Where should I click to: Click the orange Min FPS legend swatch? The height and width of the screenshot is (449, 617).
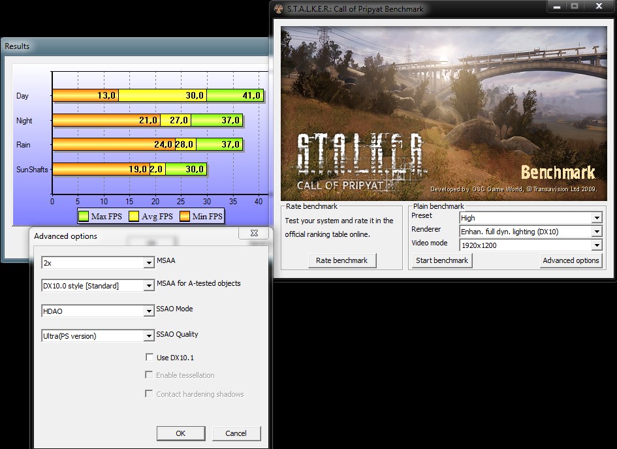click(x=185, y=216)
